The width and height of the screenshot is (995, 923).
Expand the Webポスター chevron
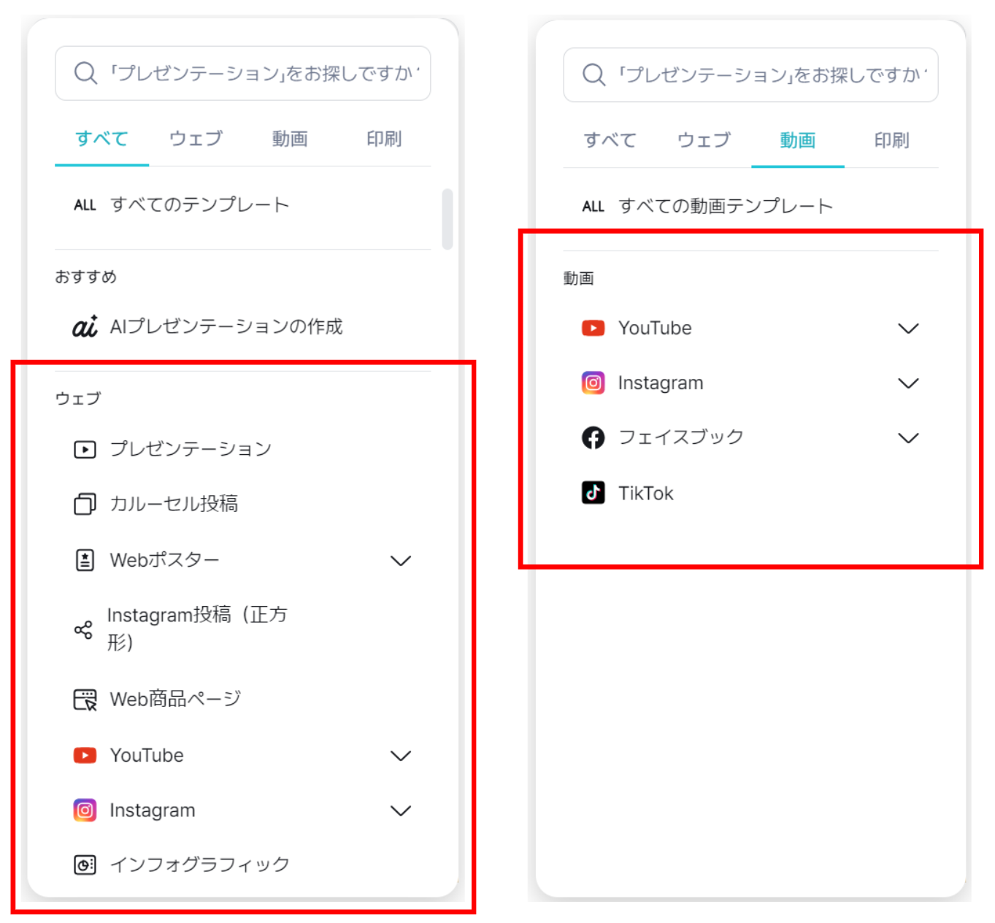pos(401,561)
